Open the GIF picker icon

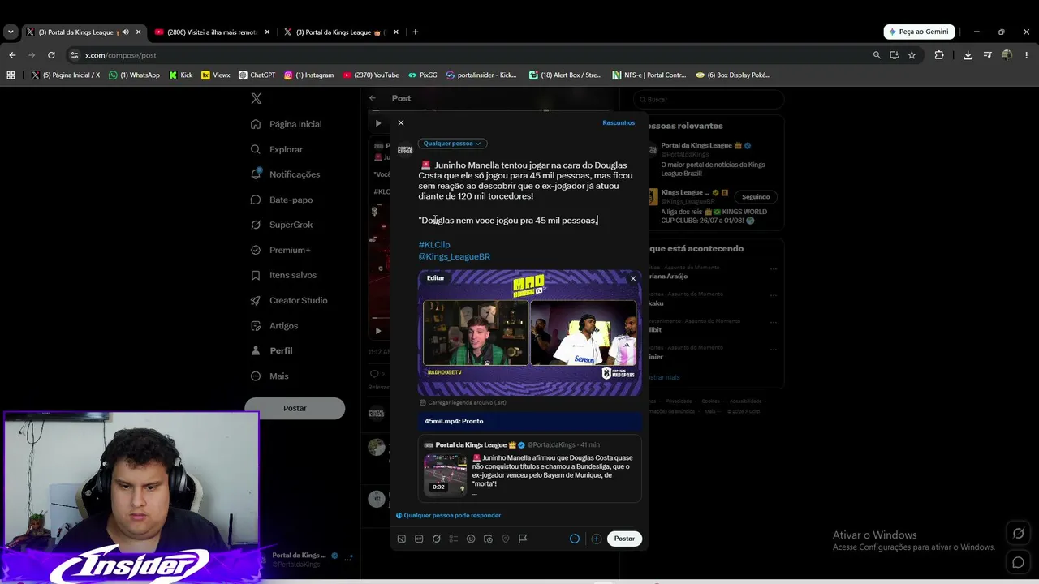(419, 539)
